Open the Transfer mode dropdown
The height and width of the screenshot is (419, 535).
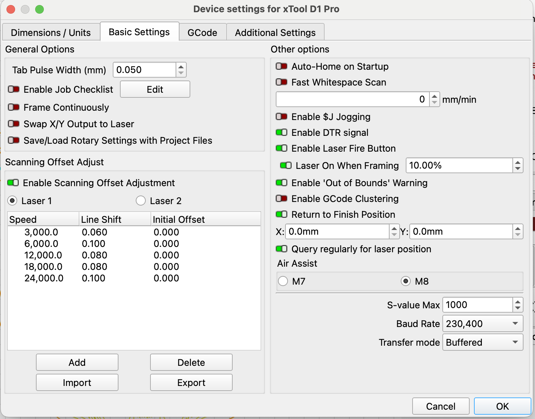click(483, 342)
